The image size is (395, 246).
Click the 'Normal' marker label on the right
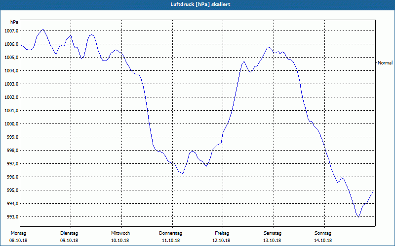pos(385,63)
